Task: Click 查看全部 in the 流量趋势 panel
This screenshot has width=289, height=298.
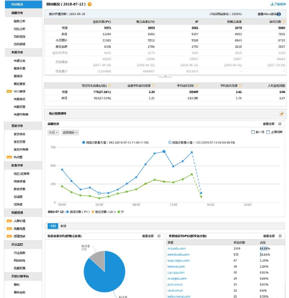Action: pyautogui.click(x=269, y=124)
